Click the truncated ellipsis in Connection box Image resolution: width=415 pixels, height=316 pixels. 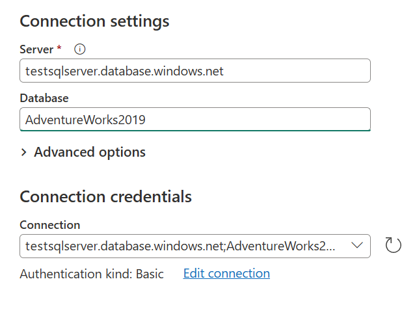coord(331,246)
